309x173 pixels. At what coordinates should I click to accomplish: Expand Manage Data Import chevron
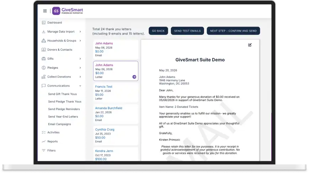point(80,32)
